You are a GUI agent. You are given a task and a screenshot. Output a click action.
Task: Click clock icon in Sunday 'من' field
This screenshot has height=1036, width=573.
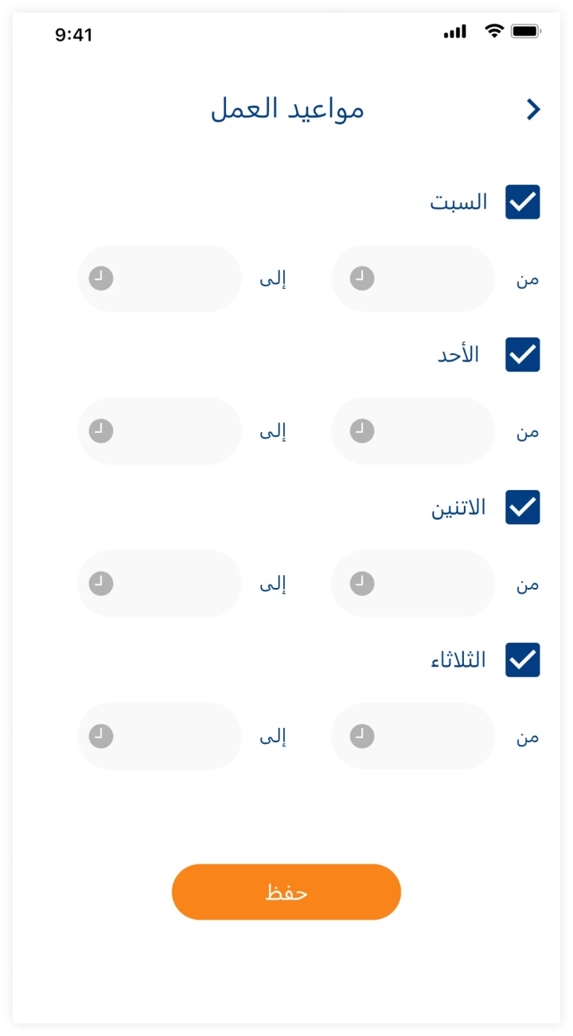[362, 431]
